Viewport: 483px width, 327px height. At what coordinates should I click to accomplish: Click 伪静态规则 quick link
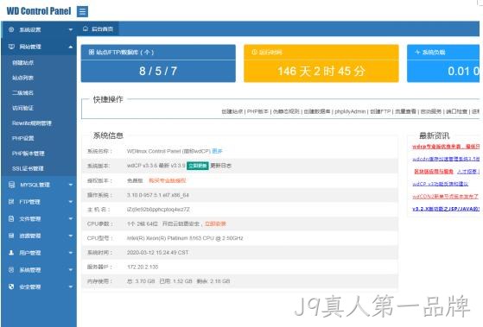[286, 111]
